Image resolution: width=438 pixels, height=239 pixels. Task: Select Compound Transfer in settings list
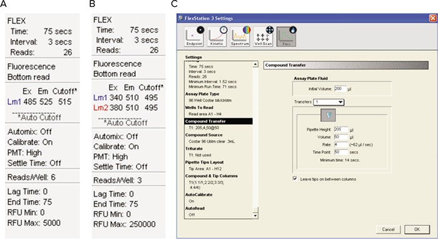(x=218, y=121)
